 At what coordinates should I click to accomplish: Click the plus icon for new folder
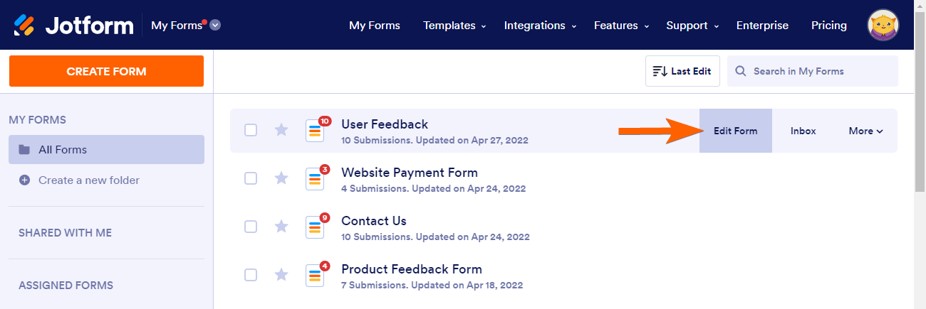(24, 180)
